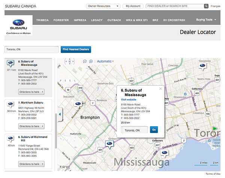Viewport: 225px width, 178px height.
Task: Zoom out the map with minus icon
Action: click(85, 61)
